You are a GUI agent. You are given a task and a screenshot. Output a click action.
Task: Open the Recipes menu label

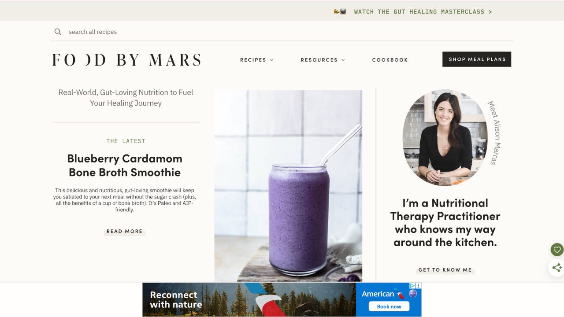pyautogui.click(x=253, y=60)
